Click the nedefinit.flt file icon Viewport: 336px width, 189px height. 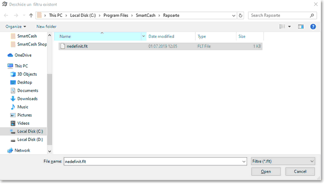point(63,46)
